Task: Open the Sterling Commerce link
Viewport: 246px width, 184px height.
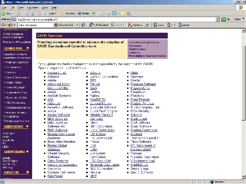Action: tap(144, 130)
